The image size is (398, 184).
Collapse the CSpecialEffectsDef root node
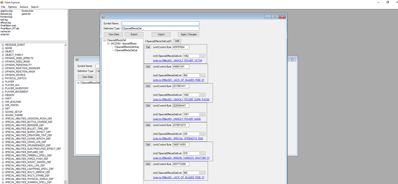point(104,40)
